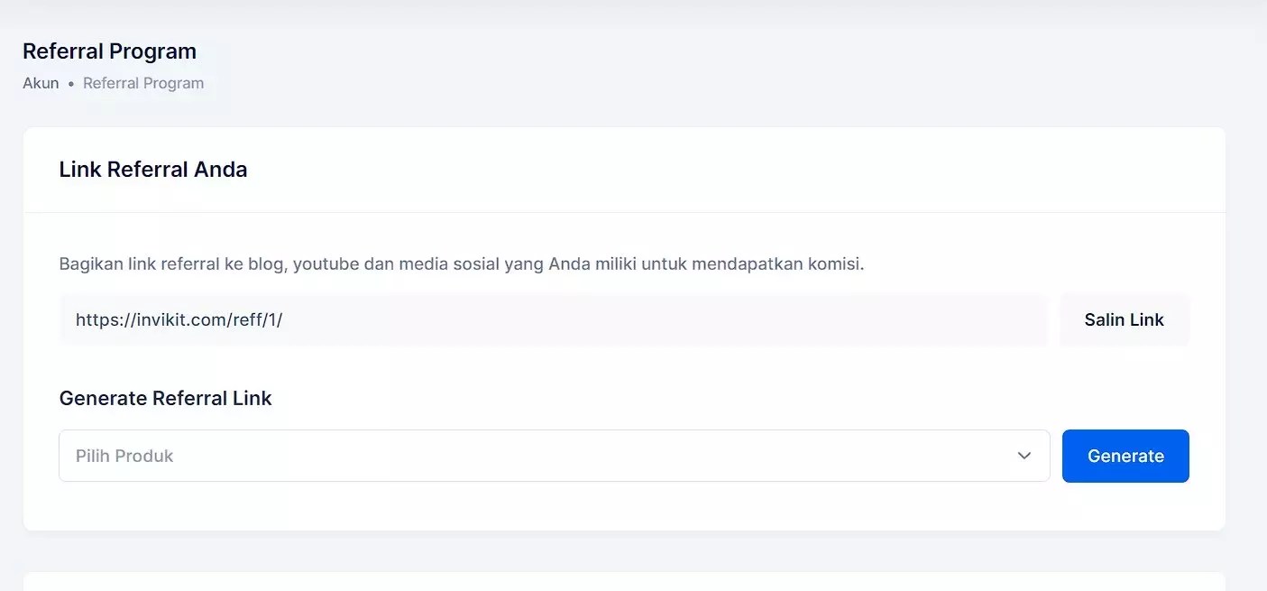Click the Generate Referral Link heading

(x=165, y=398)
